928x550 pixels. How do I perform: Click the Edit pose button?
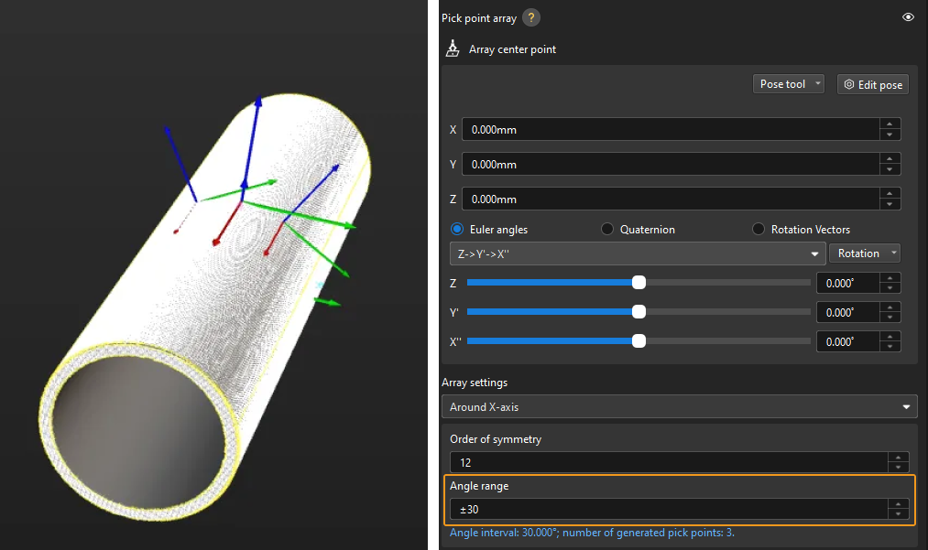(872, 84)
